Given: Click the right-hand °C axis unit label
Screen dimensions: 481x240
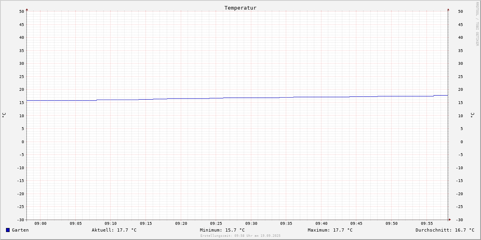Looking at the screenshot, I should [473, 115].
